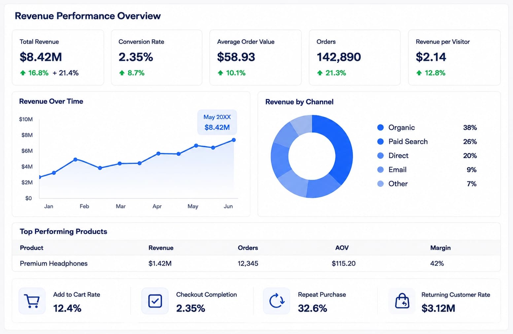Click the Jun label on x-axis
513x334 pixels.
[228, 206]
